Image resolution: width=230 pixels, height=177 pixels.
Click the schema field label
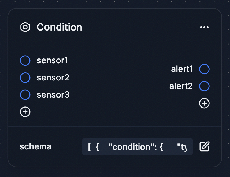[x=35, y=147]
